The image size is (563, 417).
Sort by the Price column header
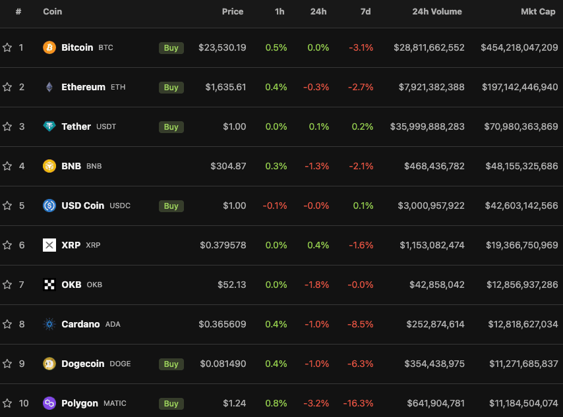(x=233, y=11)
